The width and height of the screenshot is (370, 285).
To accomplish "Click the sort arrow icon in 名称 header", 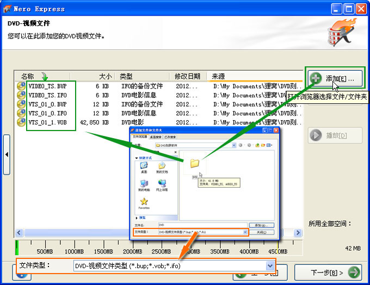I will click(x=45, y=76).
